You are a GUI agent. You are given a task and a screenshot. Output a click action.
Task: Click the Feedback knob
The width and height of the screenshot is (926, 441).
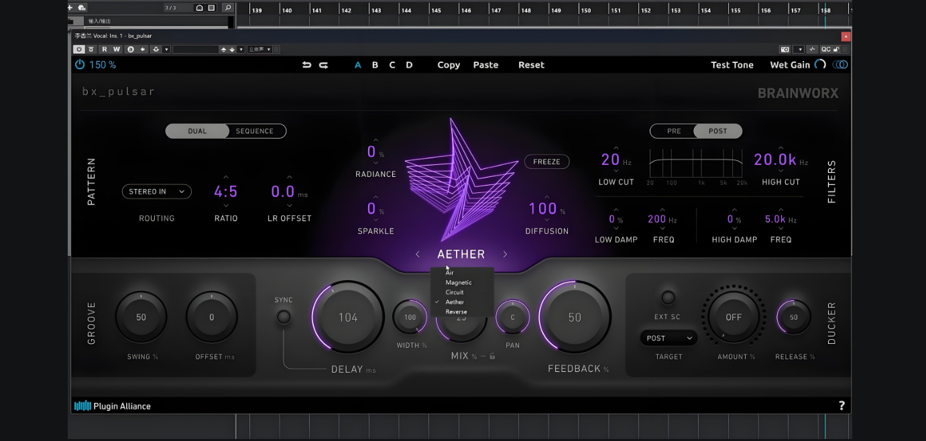tap(575, 317)
